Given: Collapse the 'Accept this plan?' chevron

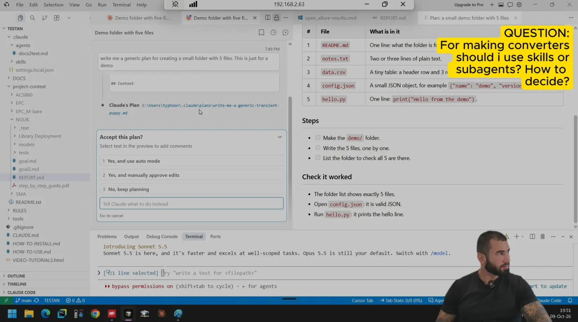Looking at the screenshot, I should (x=280, y=137).
